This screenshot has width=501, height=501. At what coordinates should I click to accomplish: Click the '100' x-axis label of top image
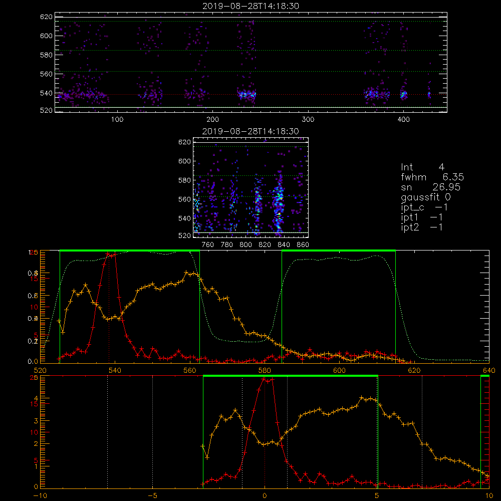(117, 120)
